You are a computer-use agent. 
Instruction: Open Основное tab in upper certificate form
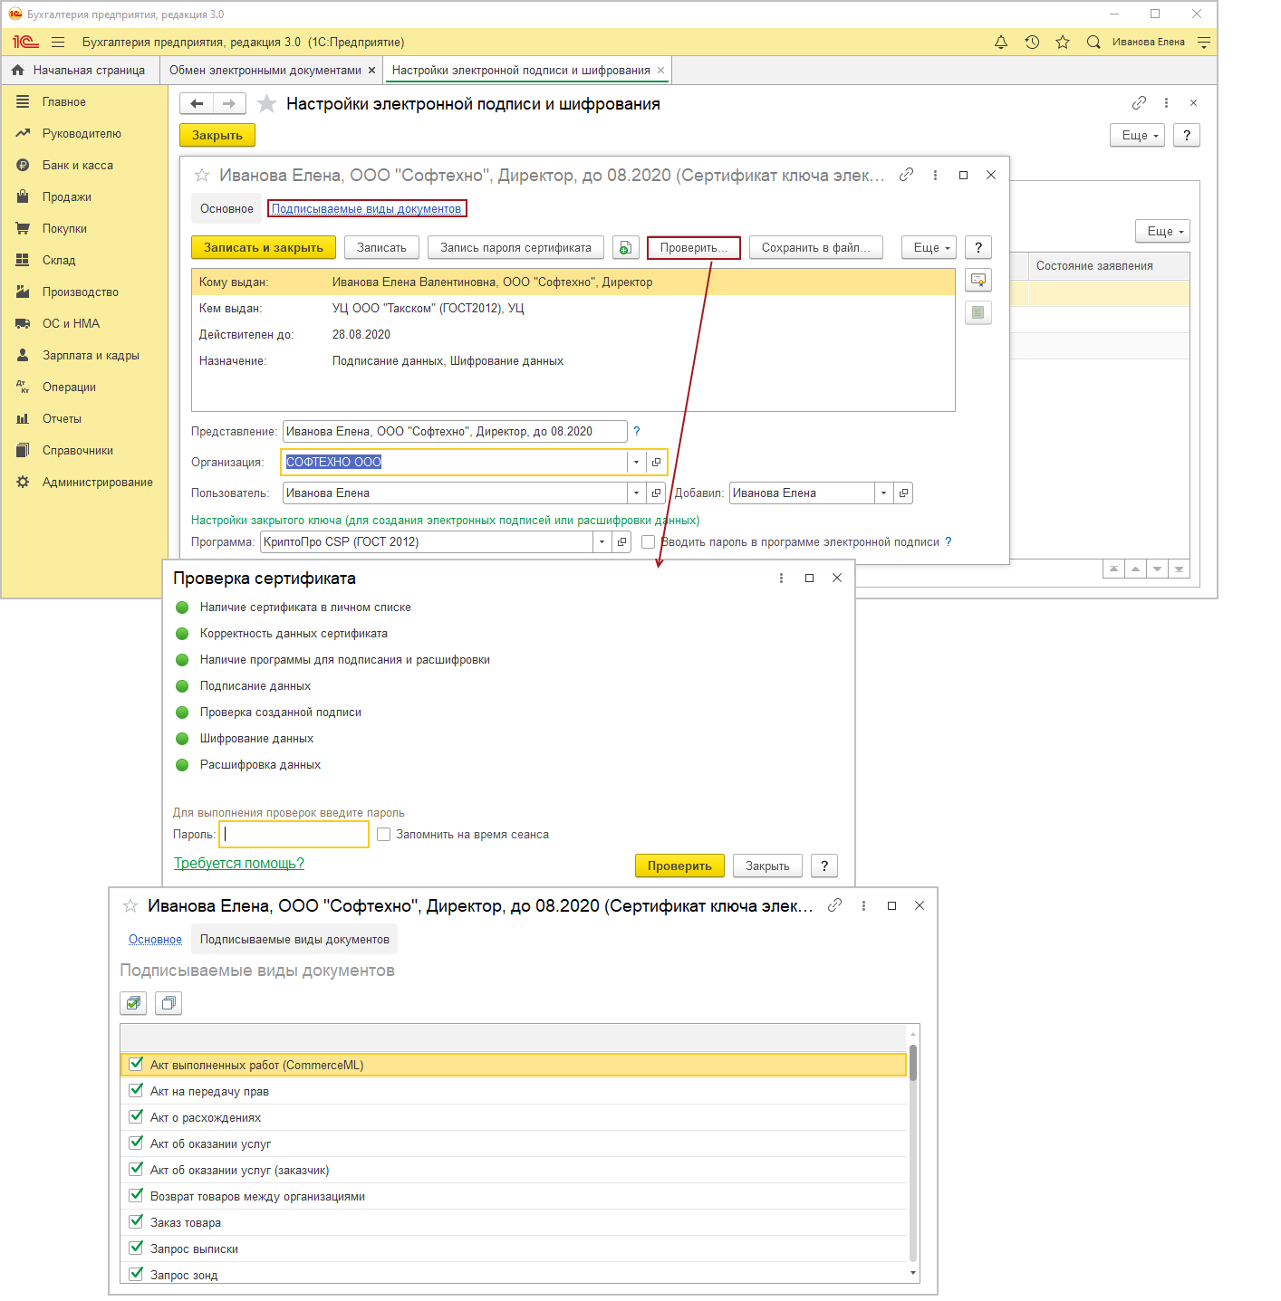coord(226,208)
